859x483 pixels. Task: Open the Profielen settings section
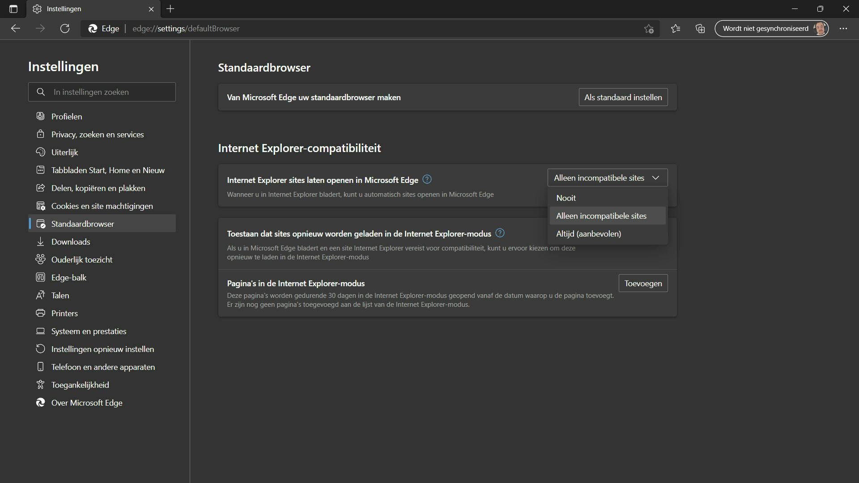point(66,116)
